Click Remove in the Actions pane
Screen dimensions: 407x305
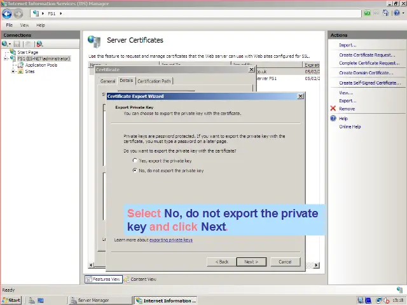(347, 109)
